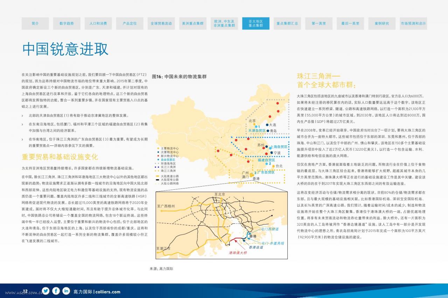The height and width of the screenshot is (298, 448).
Task: Select the 产品定位 tab
Action: [130, 23]
